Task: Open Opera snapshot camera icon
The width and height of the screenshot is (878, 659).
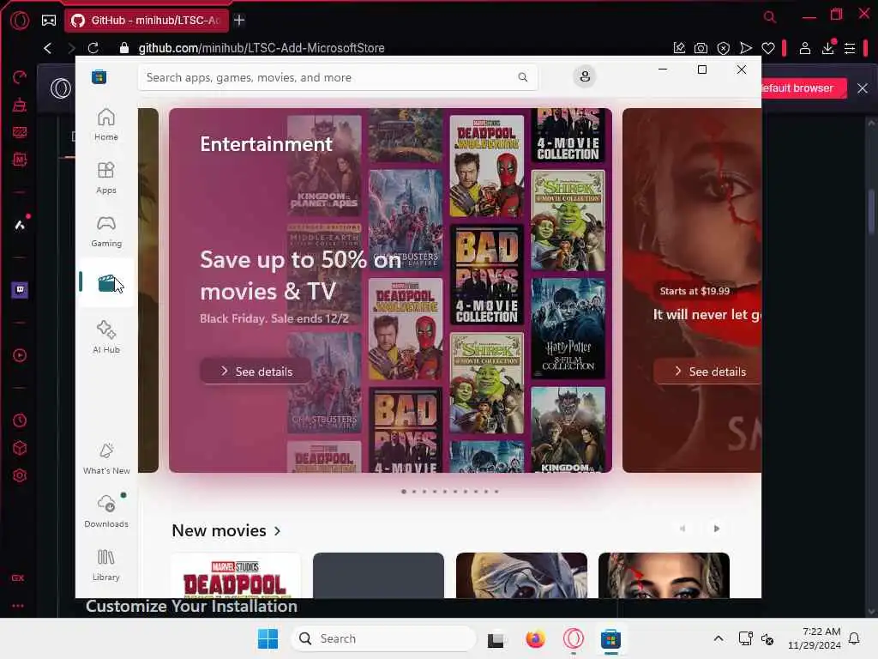Action: click(x=701, y=48)
